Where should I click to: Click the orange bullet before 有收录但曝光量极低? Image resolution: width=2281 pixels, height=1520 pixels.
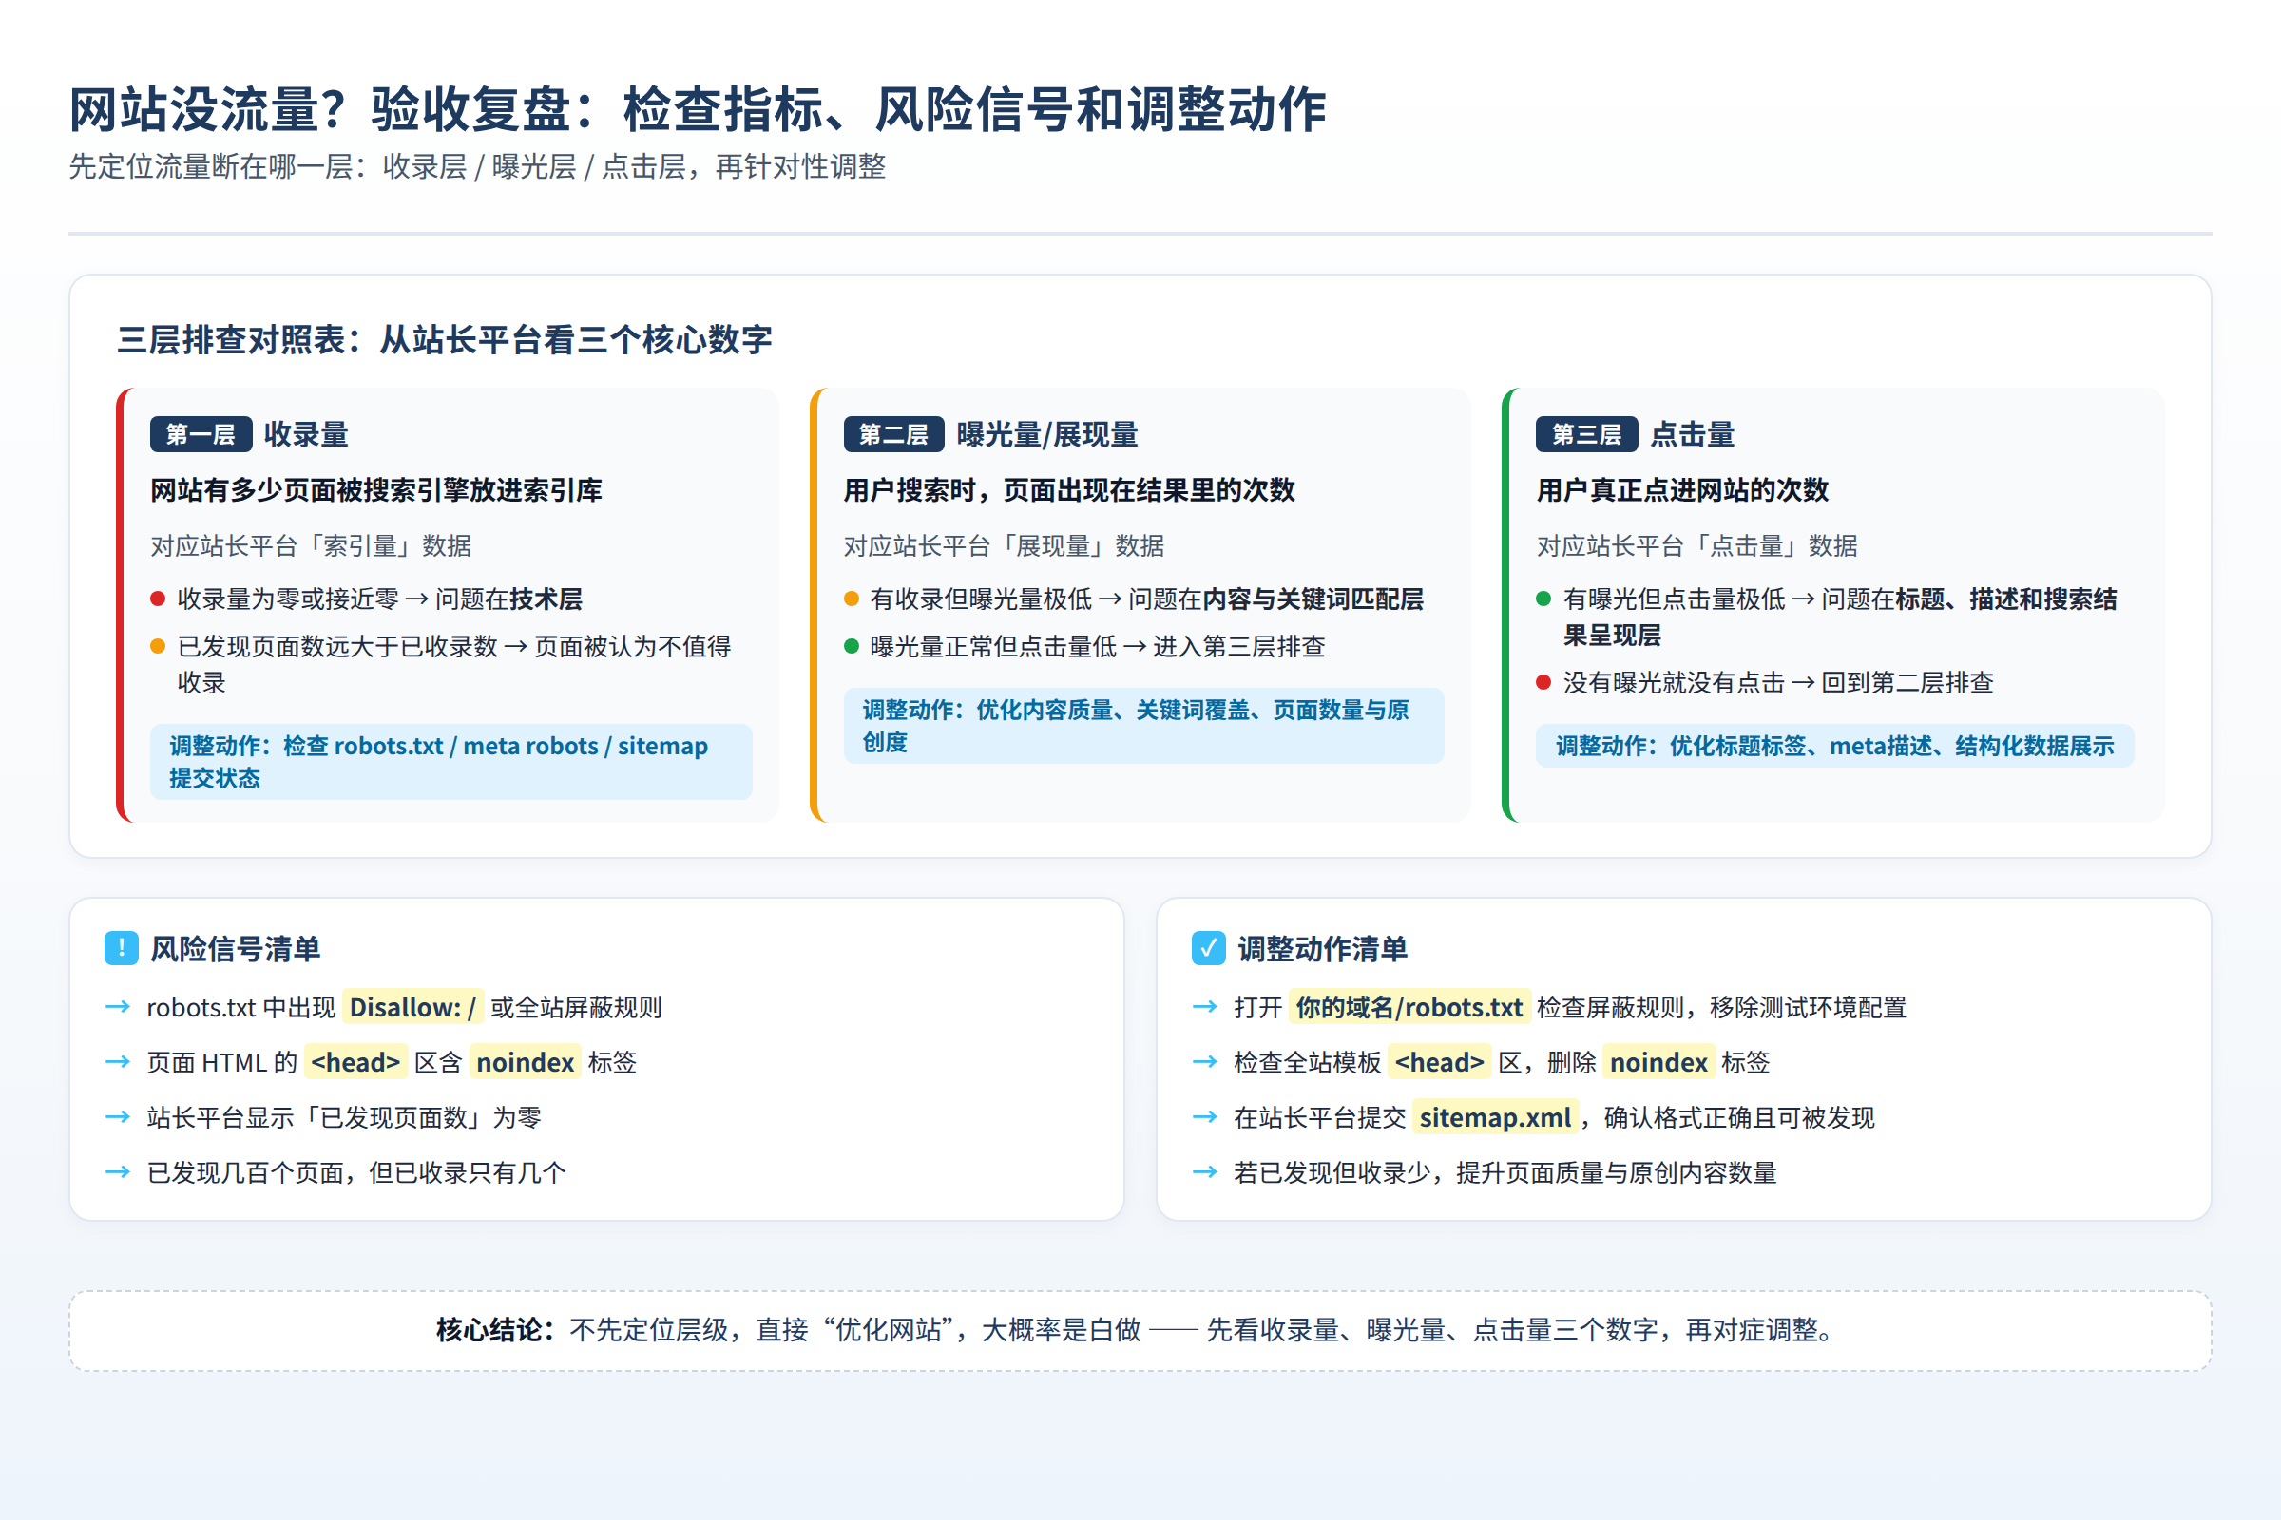[852, 598]
